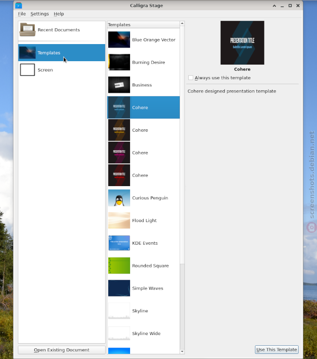317x359 pixels.
Task: Select the Templates category in the sidebar
Action: click(62, 53)
